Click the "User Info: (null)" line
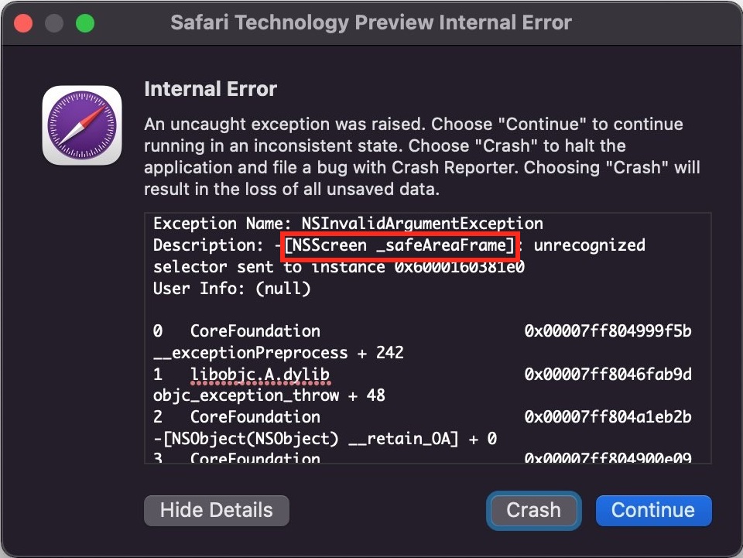 [x=231, y=289]
